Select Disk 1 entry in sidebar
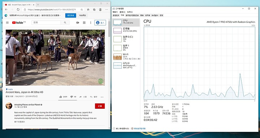Image resolution: width=260 pixels, height=138 pixels. (x=126, y=48)
